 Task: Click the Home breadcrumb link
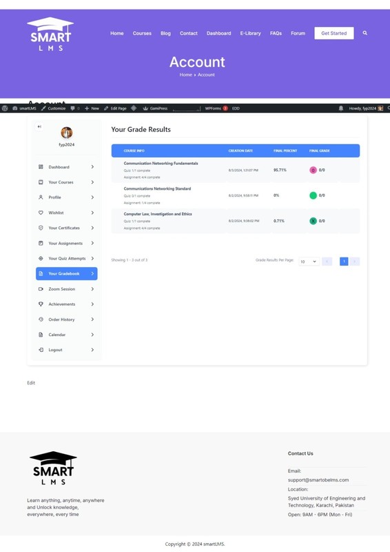click(x=185, y=75)
